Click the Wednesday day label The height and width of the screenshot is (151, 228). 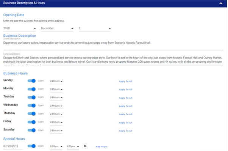coord(11,105)
